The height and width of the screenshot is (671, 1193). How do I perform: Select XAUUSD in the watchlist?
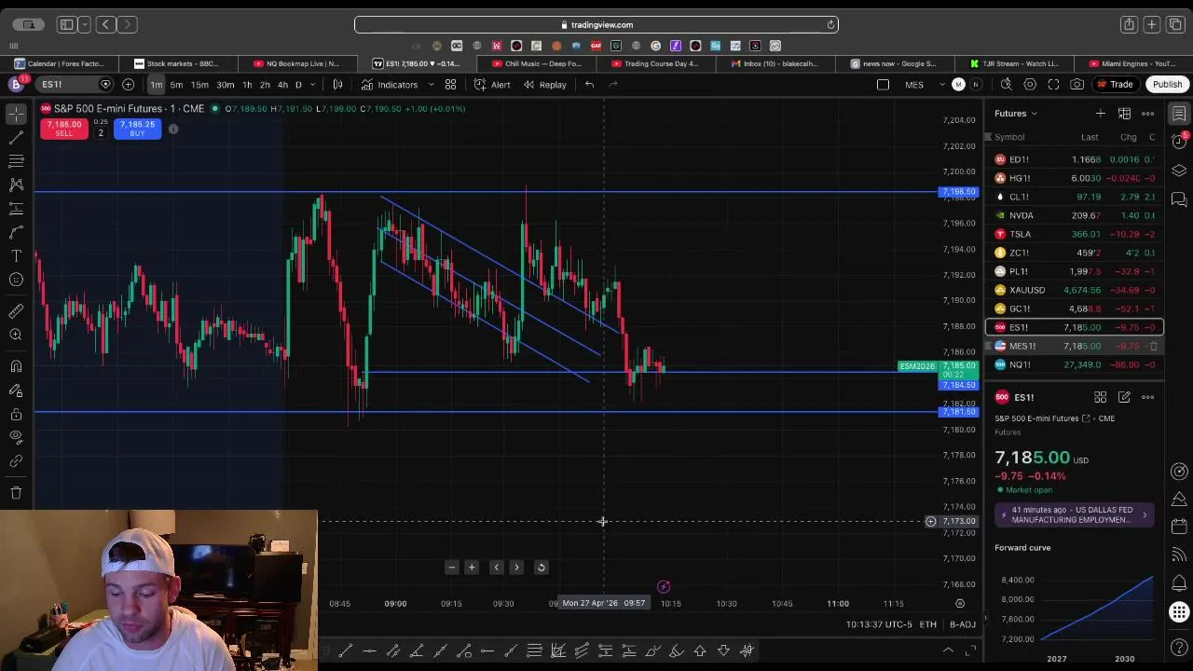[1074, 290]
